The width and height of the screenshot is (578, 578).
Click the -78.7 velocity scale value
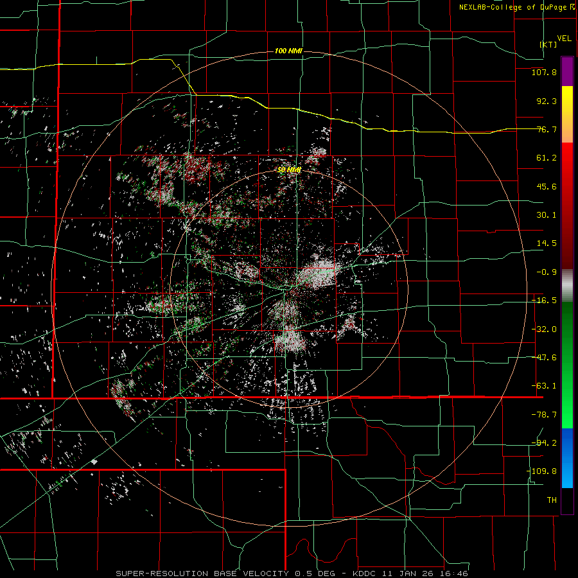(544, 415)
